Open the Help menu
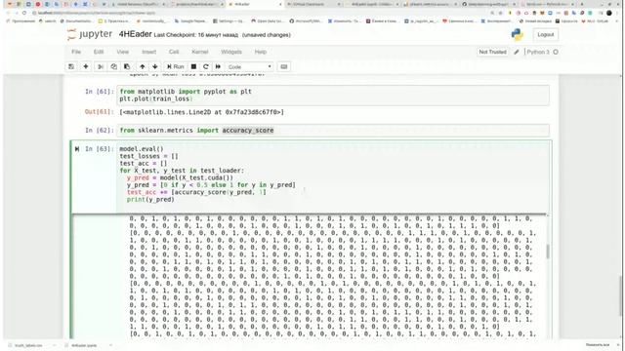This screenshot has height=351, width=625. (261, 52)
